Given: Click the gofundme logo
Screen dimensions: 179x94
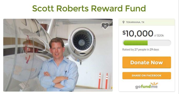Looking at the screenshot, I should click(x=147, y=86).
